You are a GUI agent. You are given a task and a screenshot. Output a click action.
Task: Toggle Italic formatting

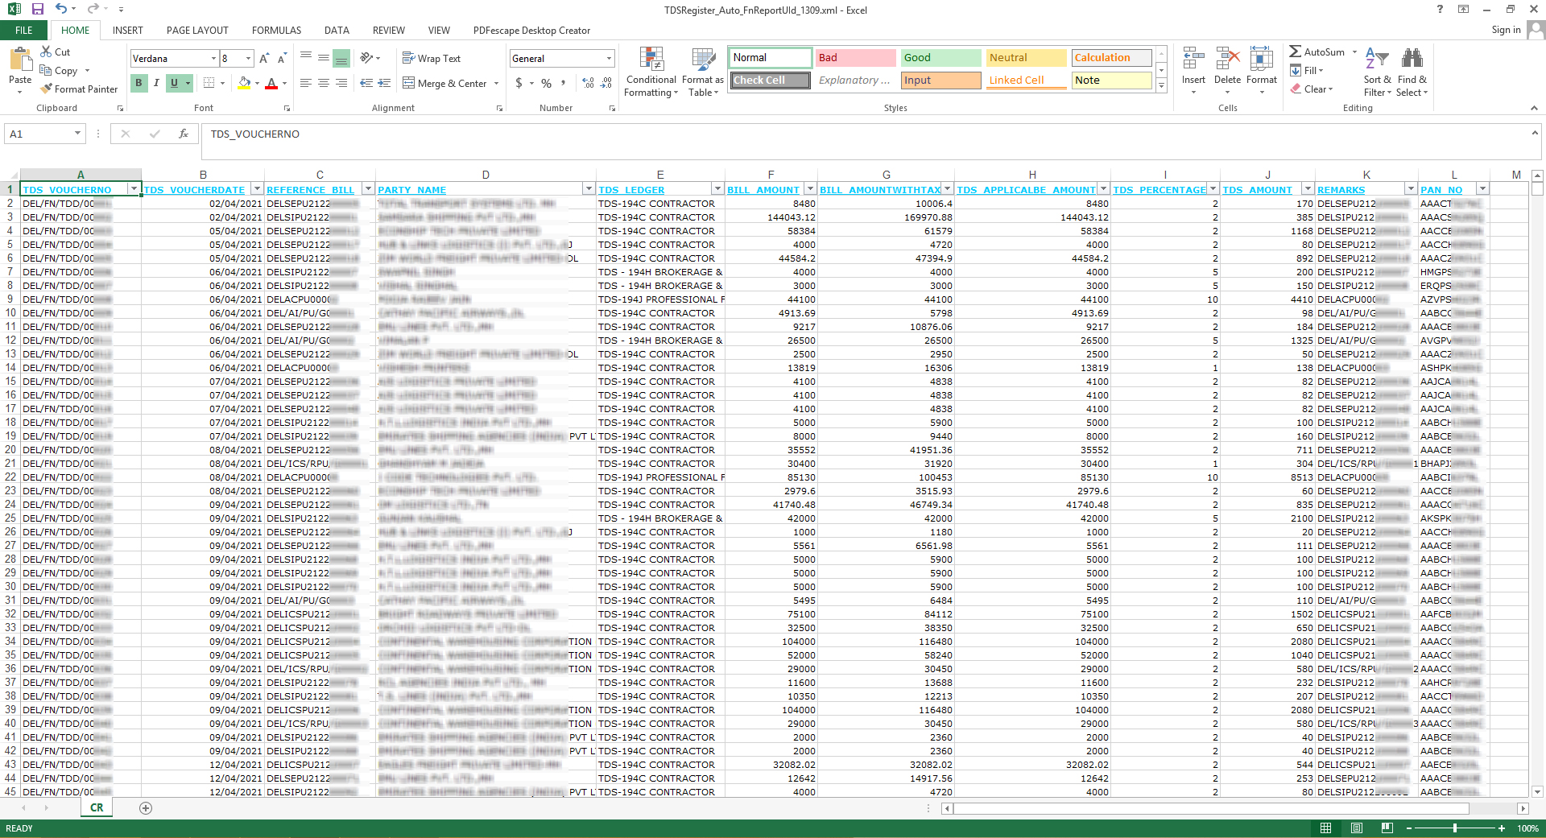[x=156, y=83]
